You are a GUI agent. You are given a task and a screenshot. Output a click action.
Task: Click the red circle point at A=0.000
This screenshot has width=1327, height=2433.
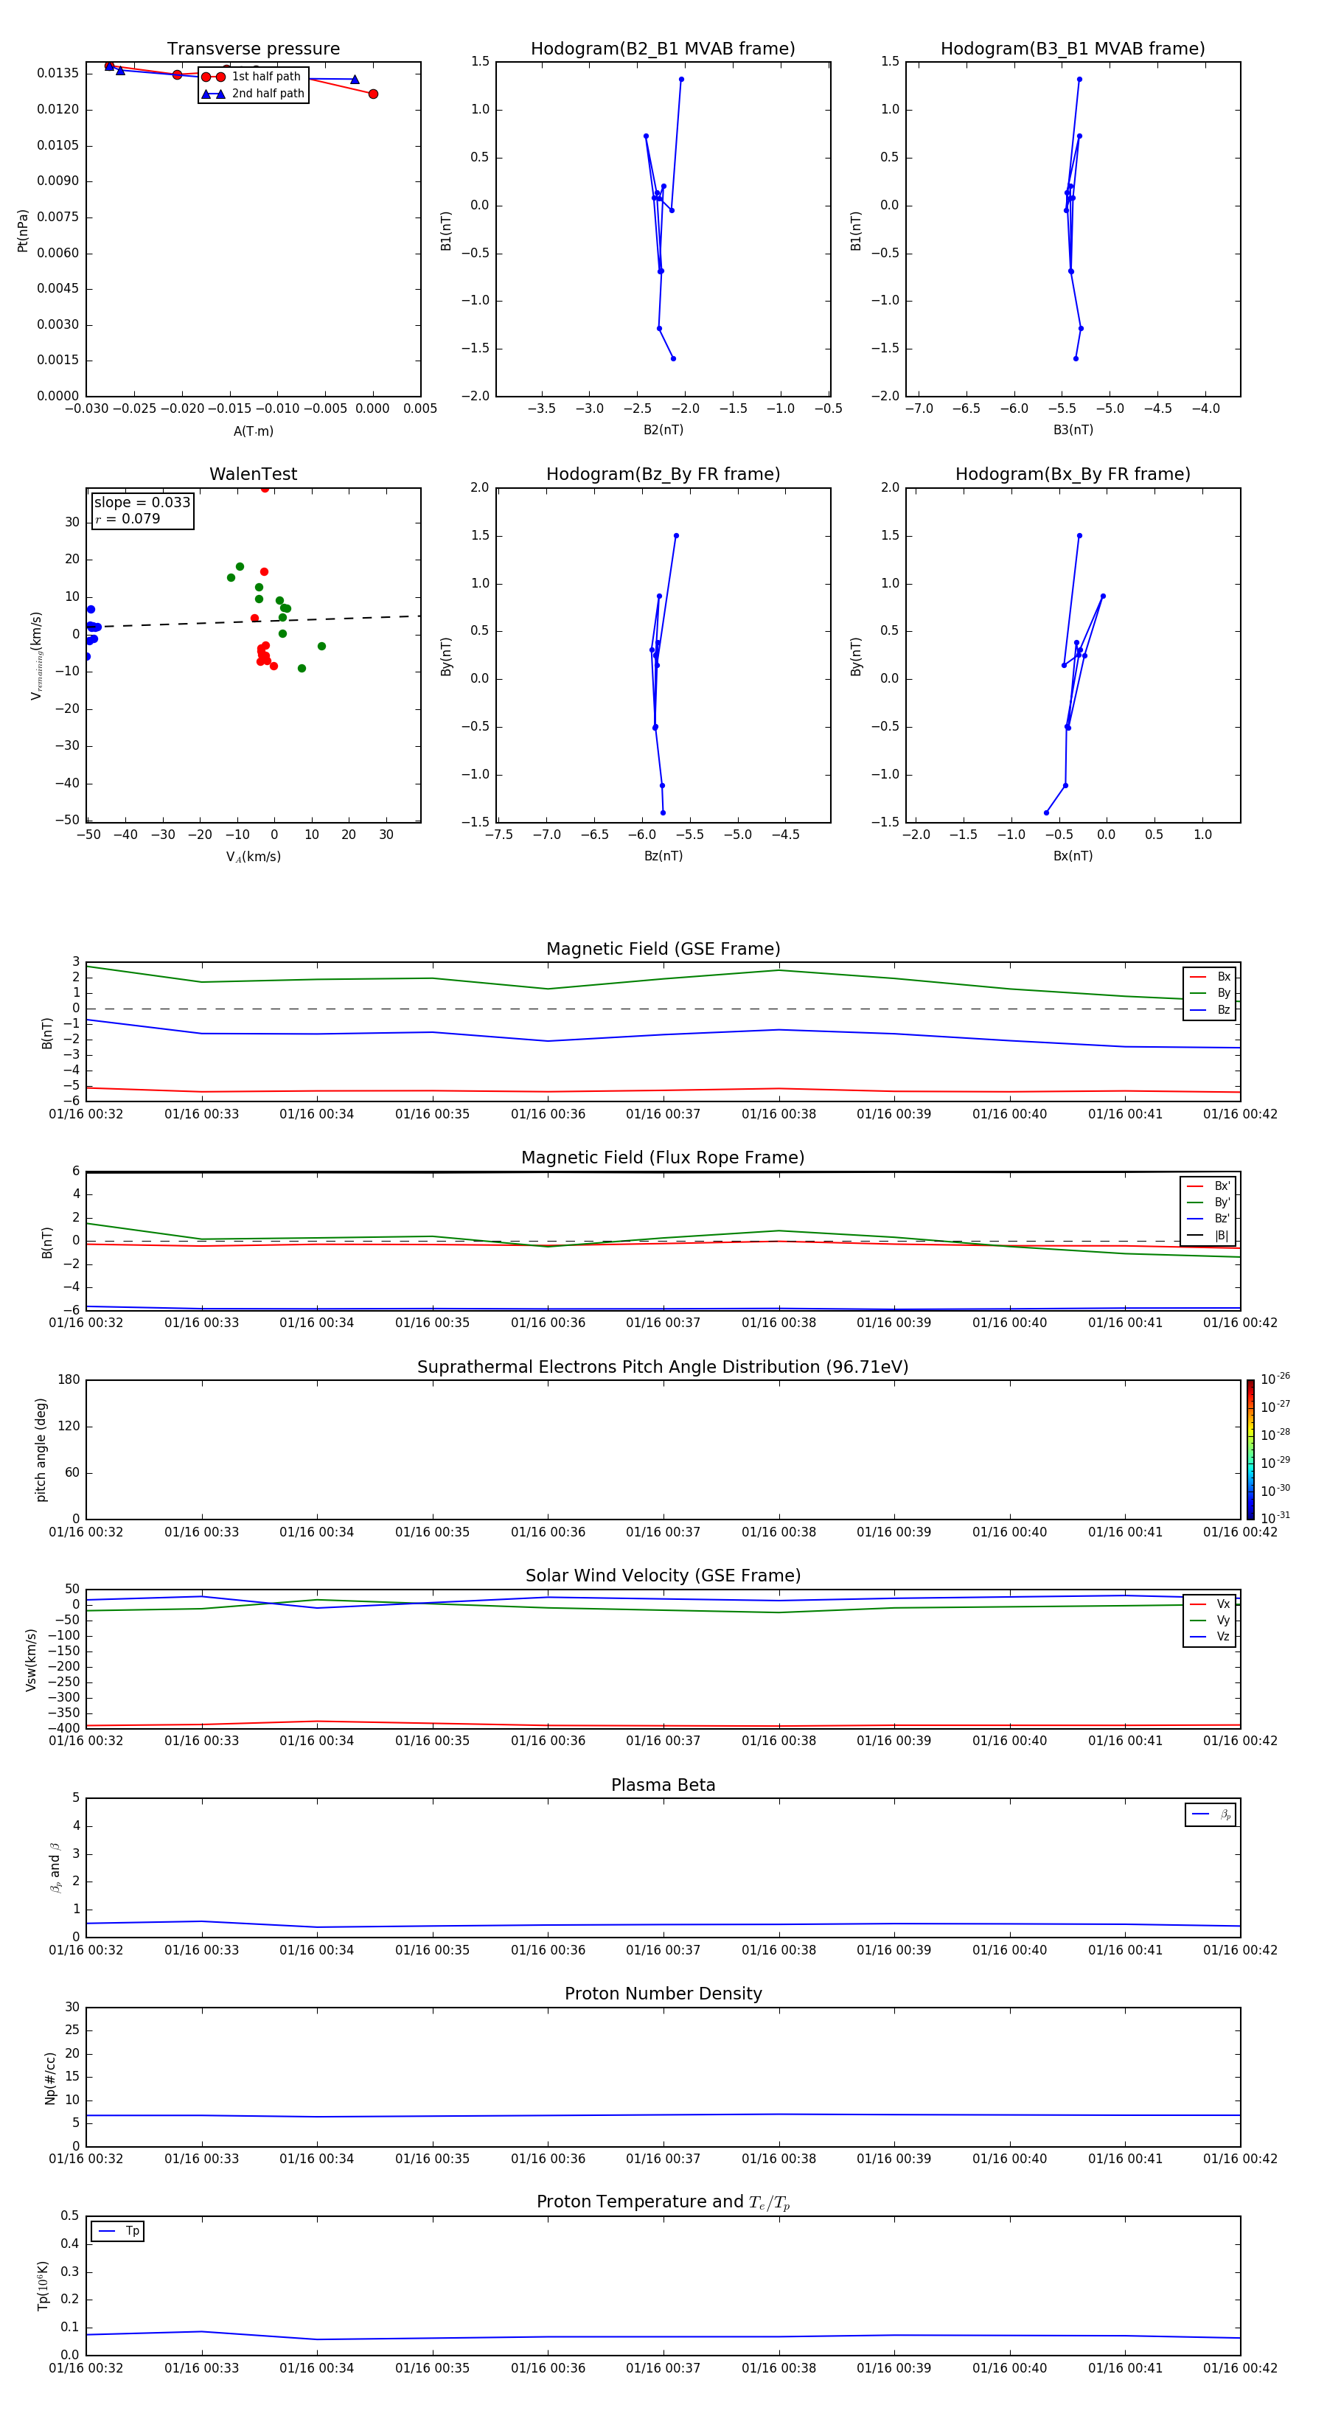373,94
